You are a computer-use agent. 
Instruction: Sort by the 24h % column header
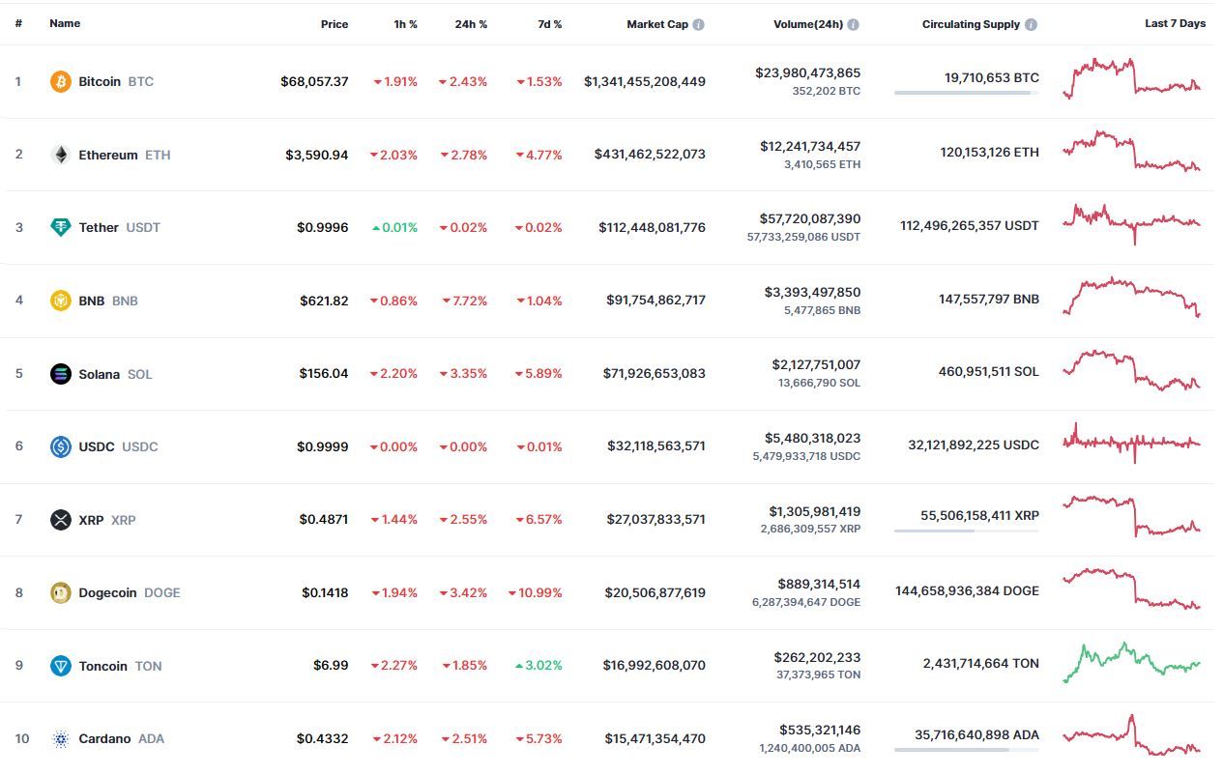coord(471,24)
